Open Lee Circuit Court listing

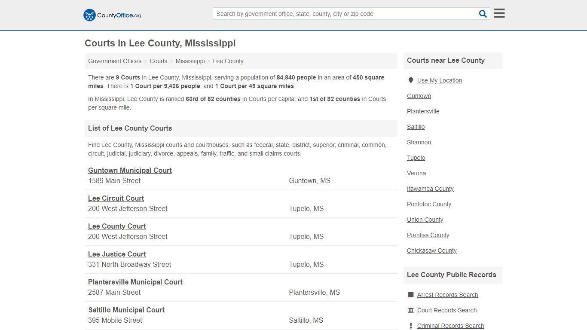pos(116,198)
